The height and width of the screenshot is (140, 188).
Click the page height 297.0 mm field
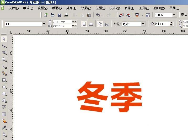pos(62,26)
